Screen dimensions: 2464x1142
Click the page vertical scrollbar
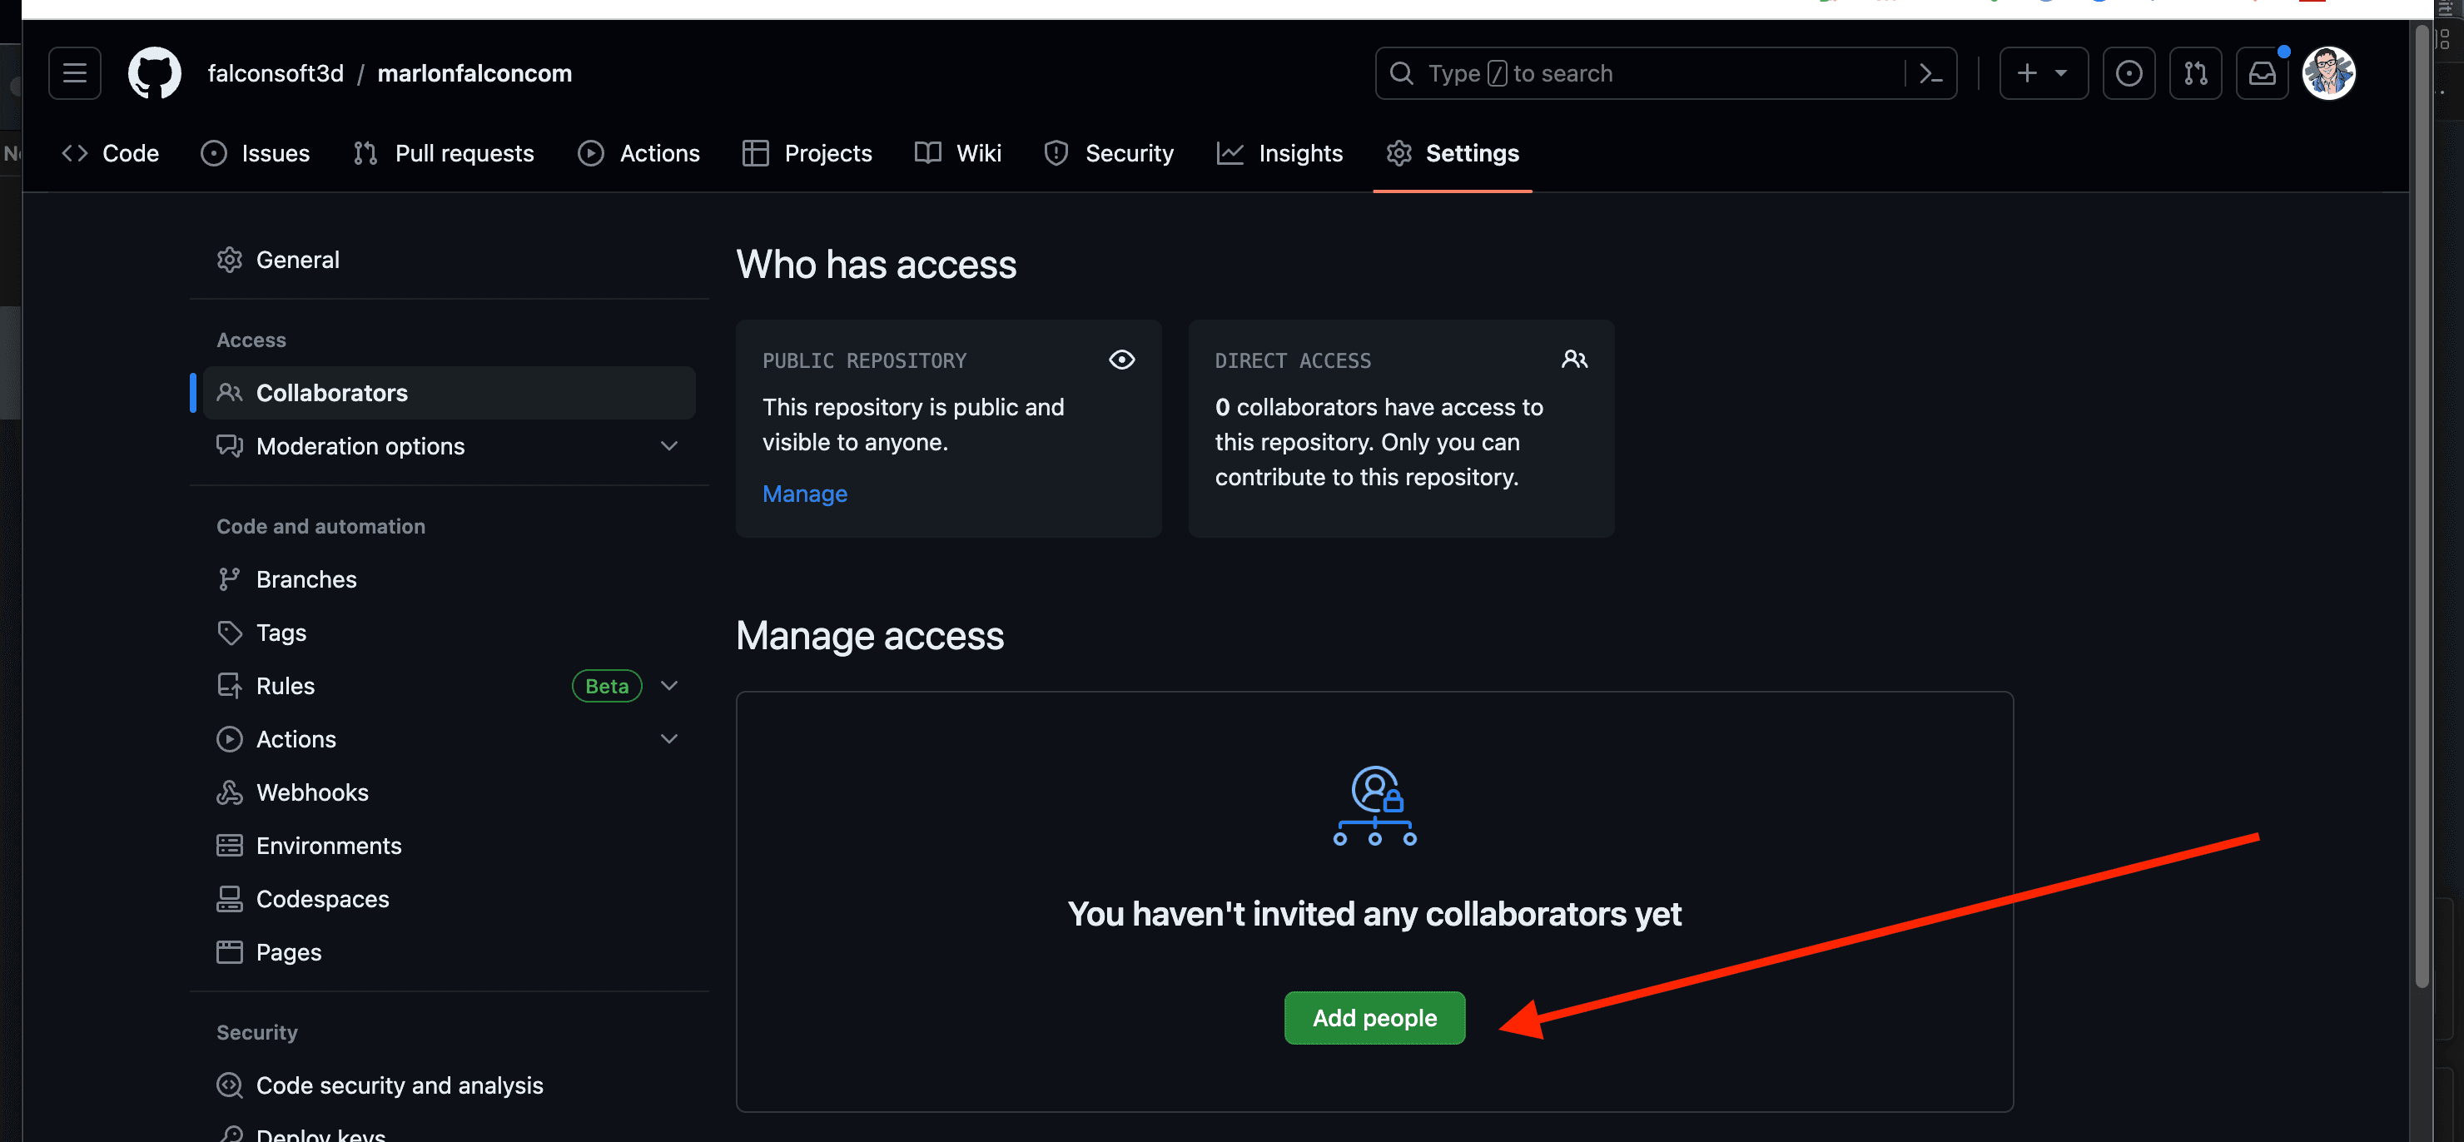coord(2421,507)
